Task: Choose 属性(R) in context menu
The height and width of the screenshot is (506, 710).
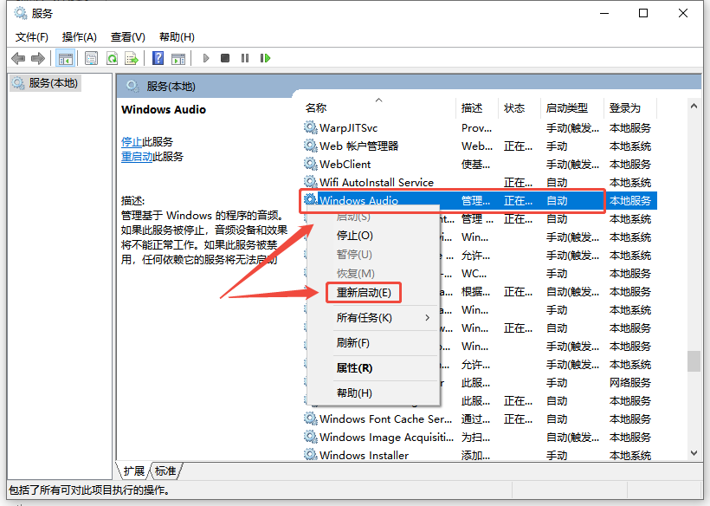Action: click(x=354, y=368)
